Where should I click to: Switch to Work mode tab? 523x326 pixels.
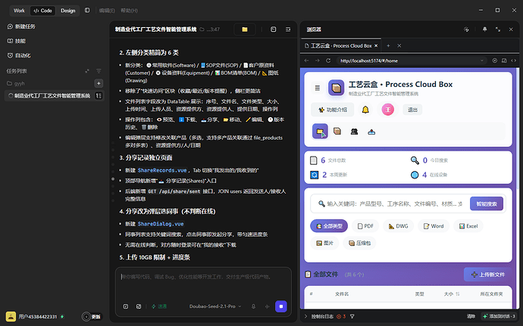(19, 11)
